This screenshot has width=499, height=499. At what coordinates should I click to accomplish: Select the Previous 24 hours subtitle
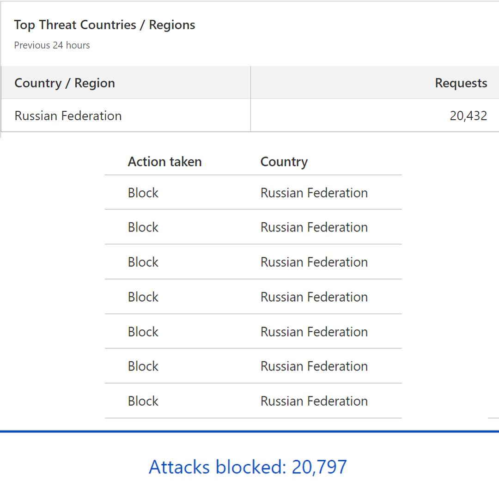click(52, 45)
